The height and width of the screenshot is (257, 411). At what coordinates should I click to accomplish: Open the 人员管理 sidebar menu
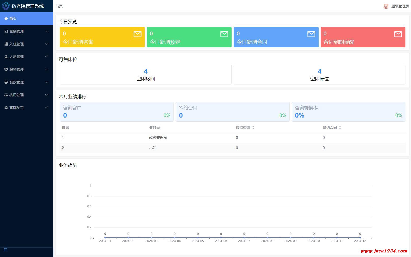26,57
